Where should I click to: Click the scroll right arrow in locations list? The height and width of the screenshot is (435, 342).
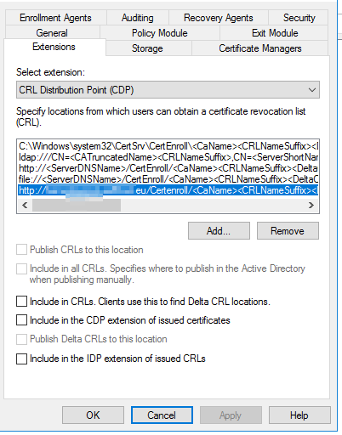(311, 205)
